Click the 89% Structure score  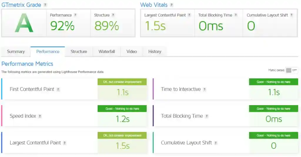point(106,26)
